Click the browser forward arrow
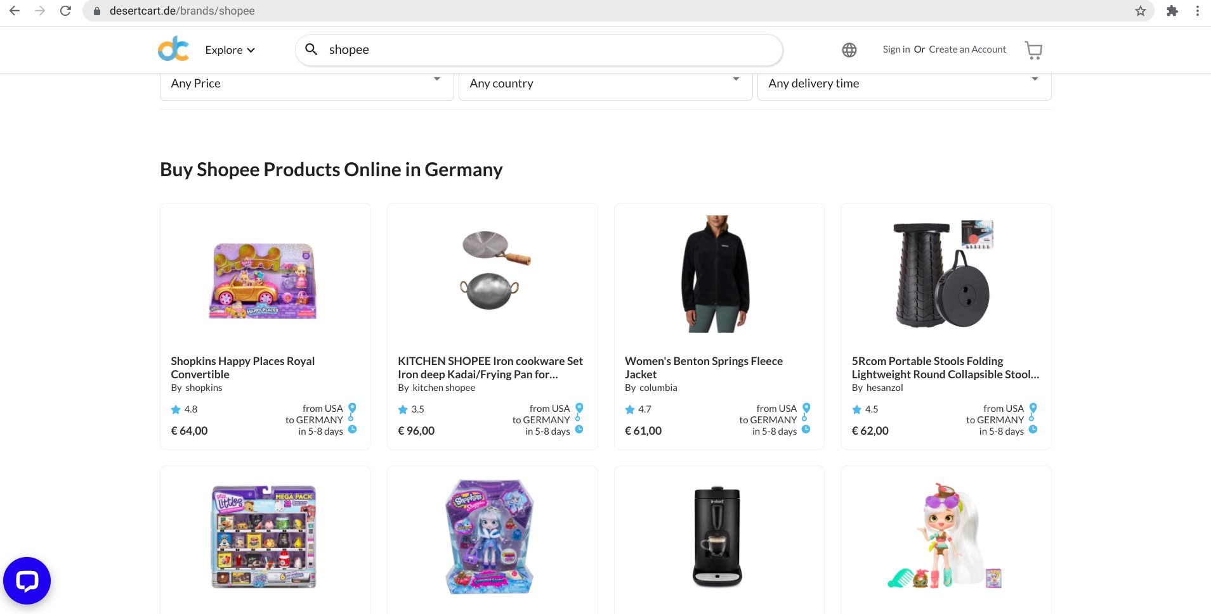The image size is (1211, 614). pyautogui.click(x=40, y=11)
